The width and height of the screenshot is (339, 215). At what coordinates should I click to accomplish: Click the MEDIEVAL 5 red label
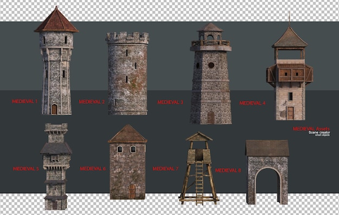click(26, 168)
